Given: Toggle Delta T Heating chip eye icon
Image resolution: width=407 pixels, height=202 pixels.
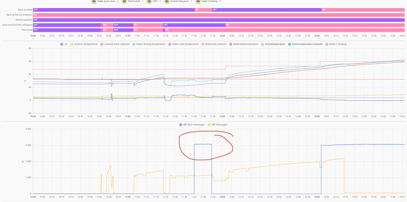Looking at the screenshot, I should click(198, 2).
